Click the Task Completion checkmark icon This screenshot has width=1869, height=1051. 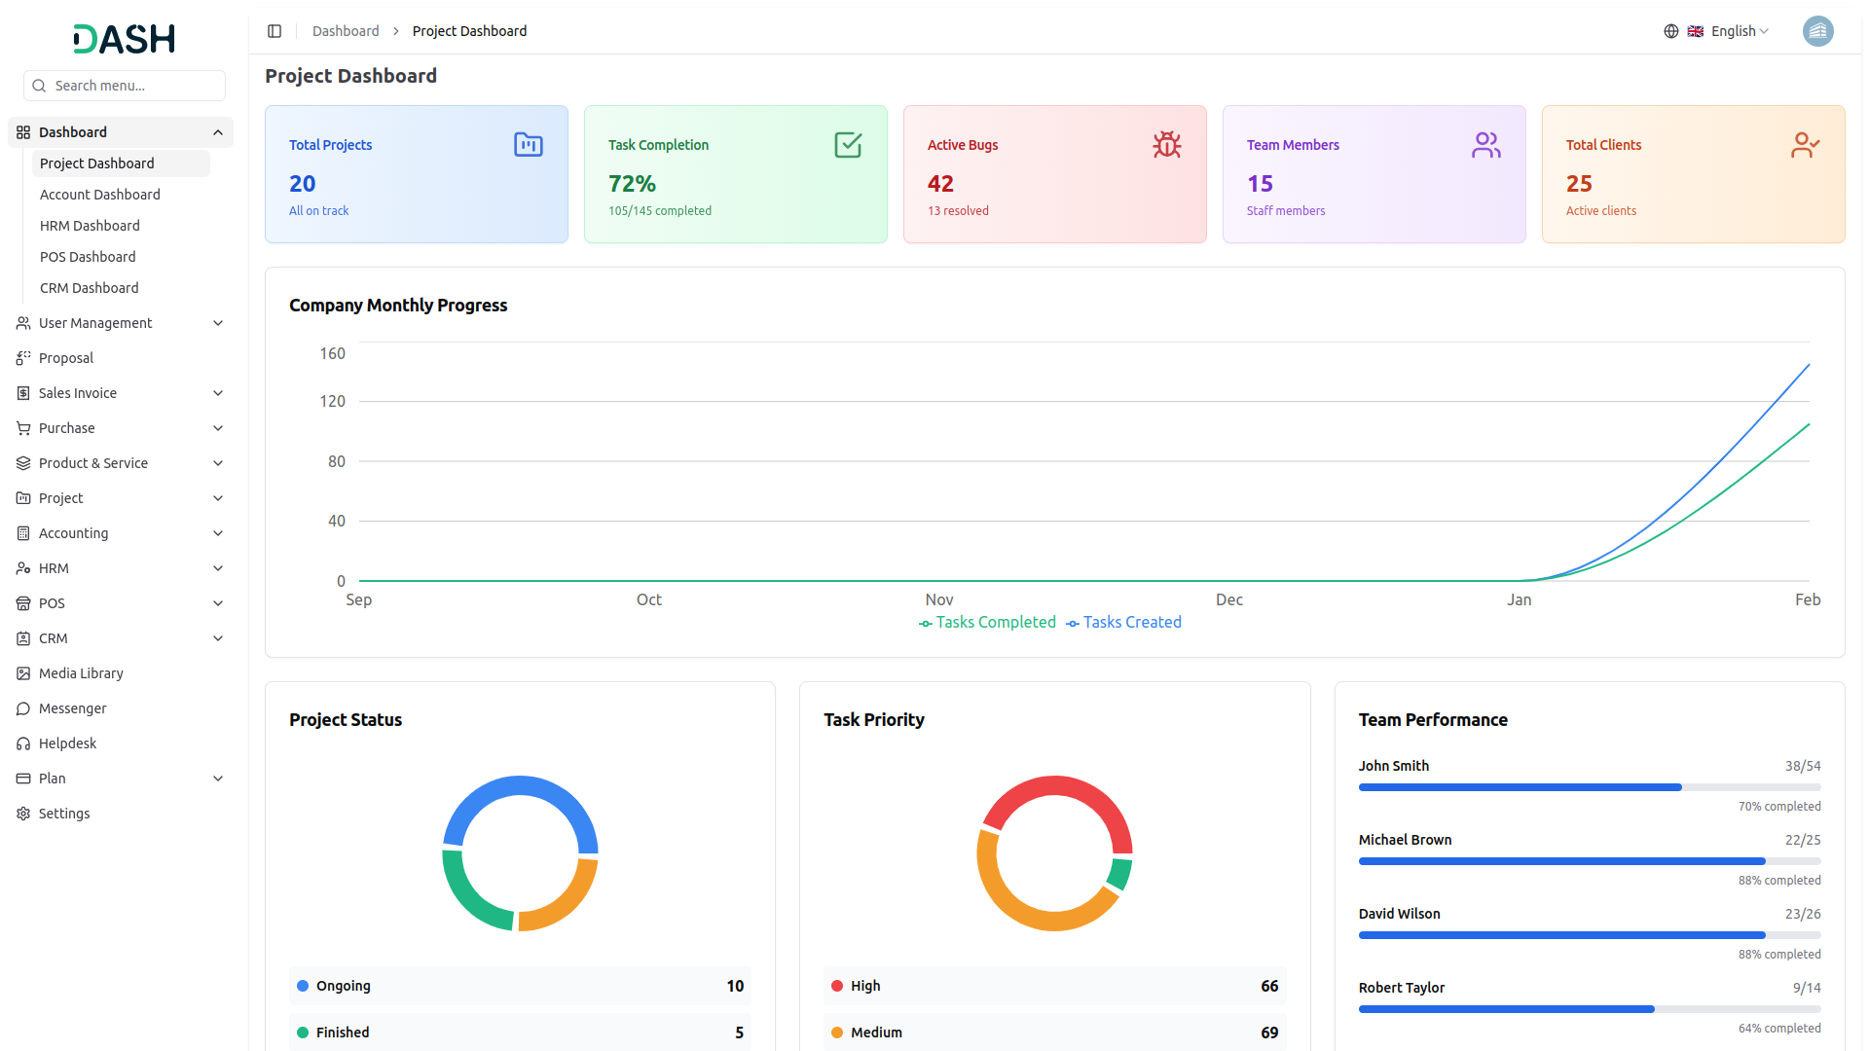point(847,145)
